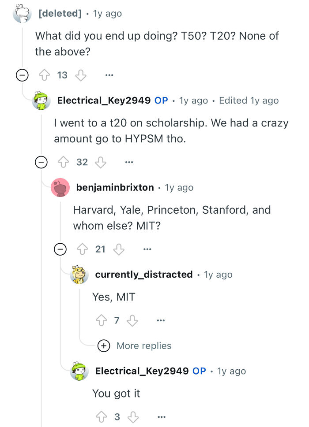Open the overflow menu on benjaminbrixton's comment
The width and height of the screenshot is (309, 427).
pos(147,249)
